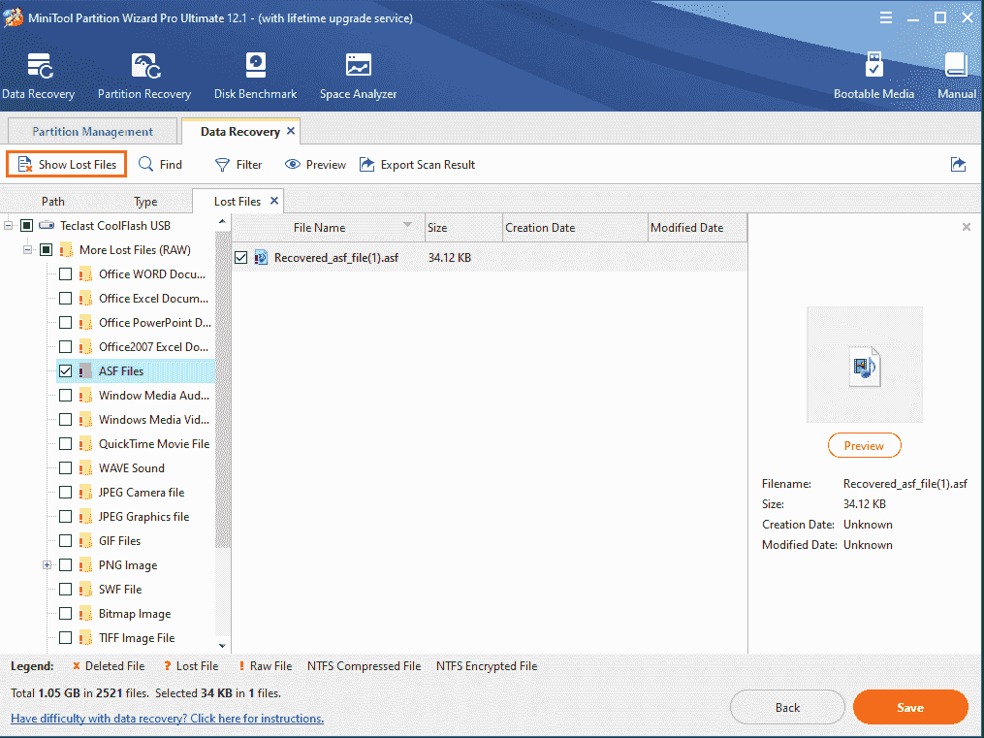Switch to the Partition Management tab
This screenshot has width=984, height=738.
pyautogui.click(x=92, y=131)
